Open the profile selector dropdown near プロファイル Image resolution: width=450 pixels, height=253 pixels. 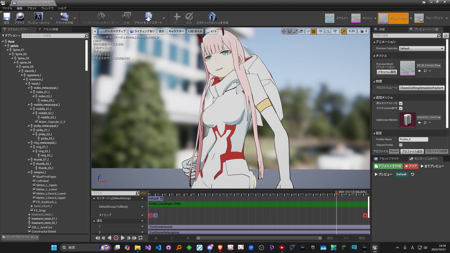(x=394, y=151)
